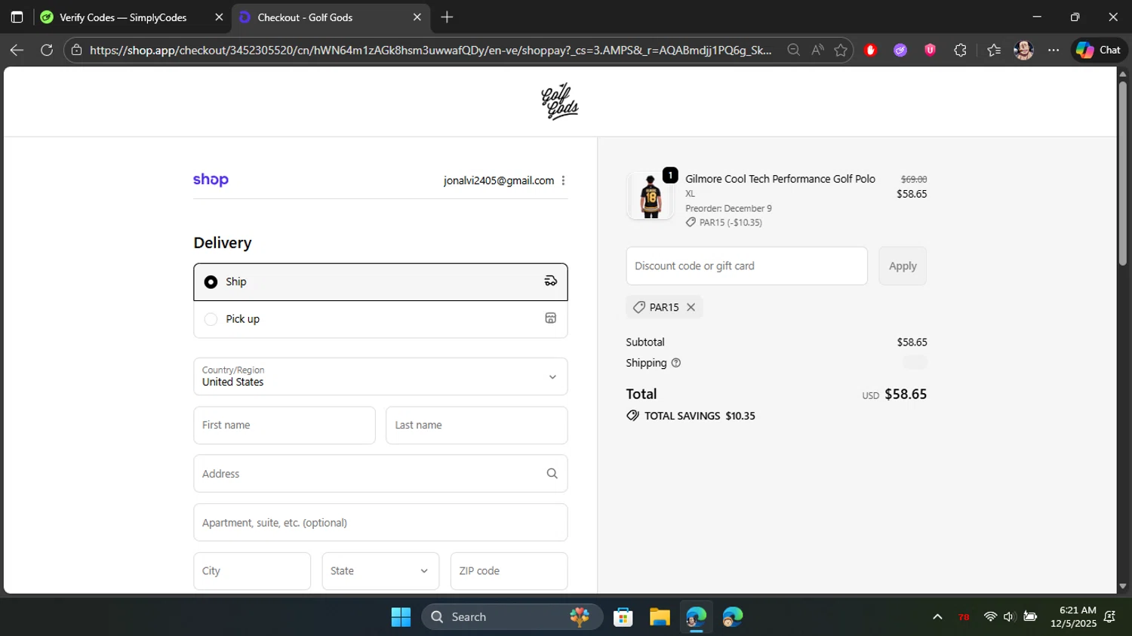Image resolution: width=1132 pixels, height=636 pixels.
Task: Click the second Edge taskbar icon
Action: click(x=733, y=617)
